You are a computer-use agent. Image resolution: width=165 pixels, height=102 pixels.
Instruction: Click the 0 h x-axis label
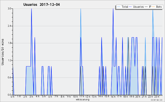point(12,96)
